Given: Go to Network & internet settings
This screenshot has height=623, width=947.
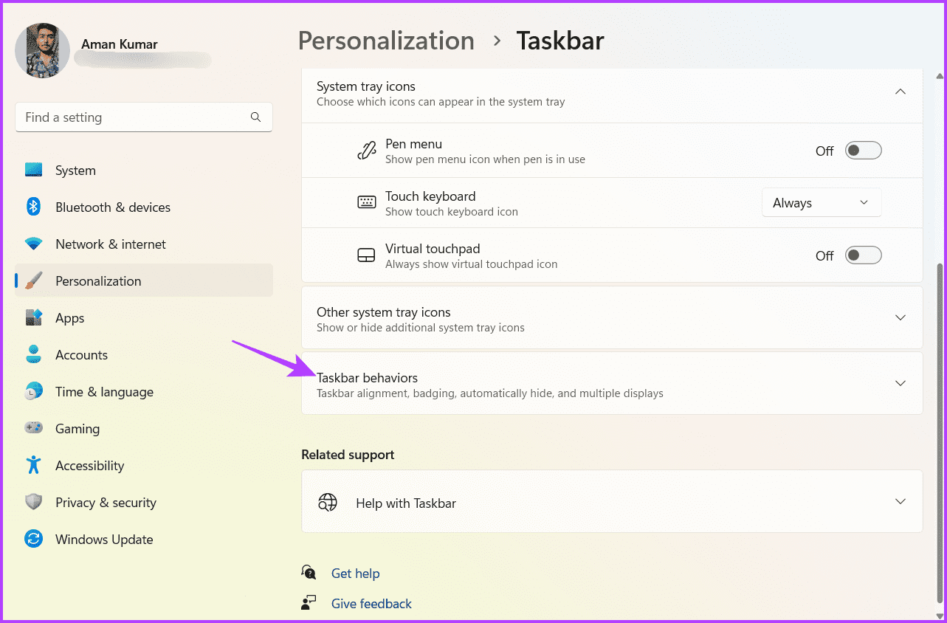Looking at the screenshot, I should click(x=144, y=244).
